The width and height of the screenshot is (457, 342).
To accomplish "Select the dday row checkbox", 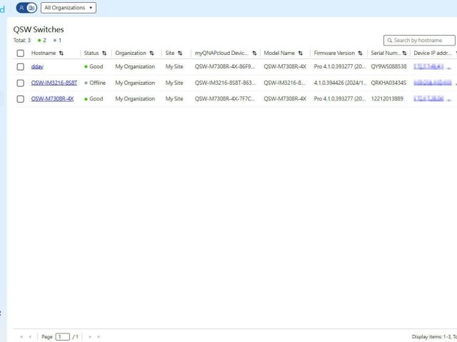I will click(x=21, y=67).
